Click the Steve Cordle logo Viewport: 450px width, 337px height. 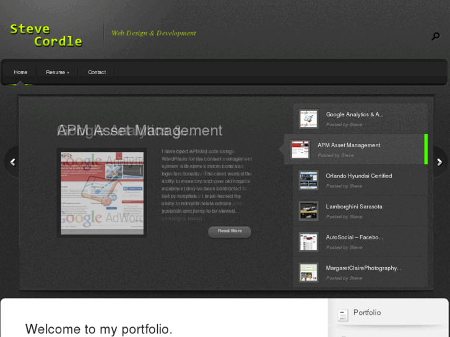(x=46, y=35)
